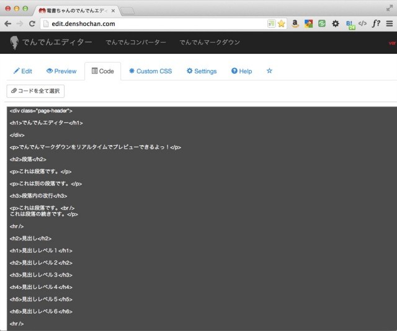Click the </> code extension icon
This screenshot has width=397, height=331.
point(362,24)
